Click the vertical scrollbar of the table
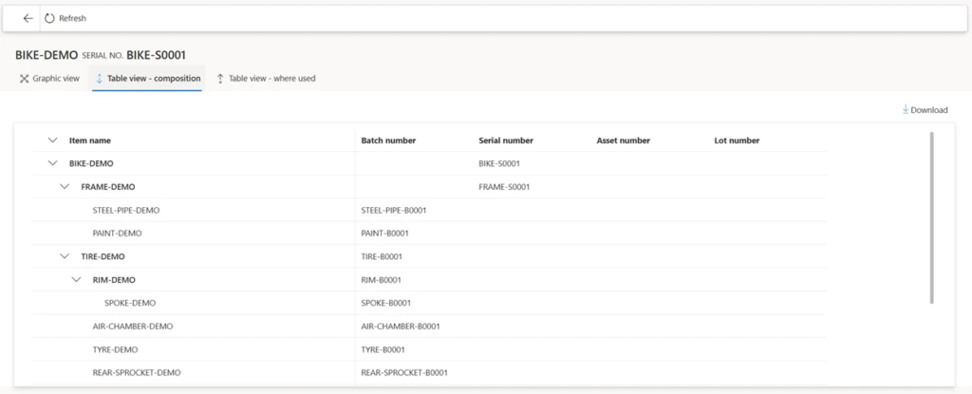Viewport: 972px width, 394px height. click(x=931, y=218)
